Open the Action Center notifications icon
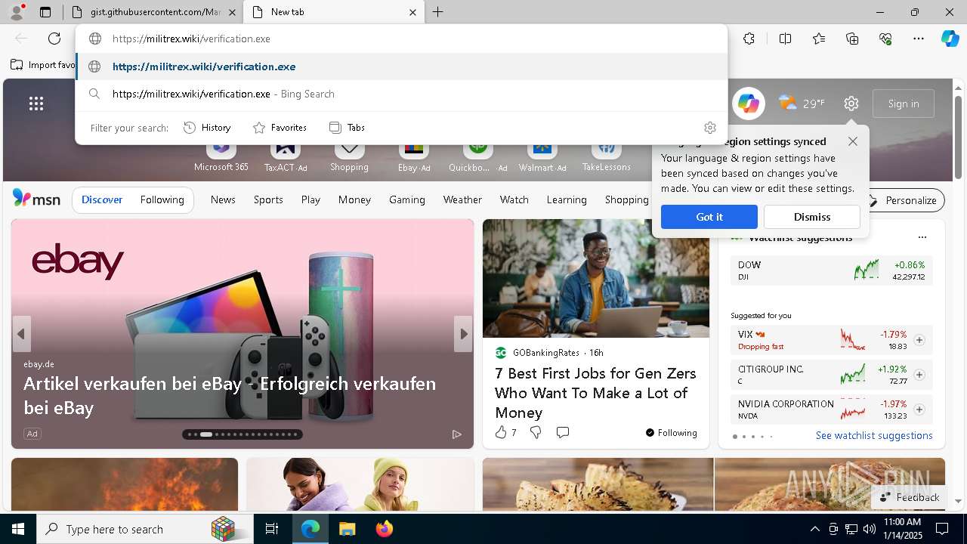Image resolution: width=967 pixels, height=544 pixels. click(942, 529)
